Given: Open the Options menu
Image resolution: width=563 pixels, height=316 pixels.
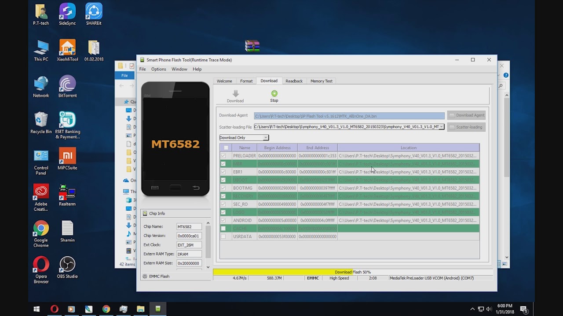Looking at the screenshot, I should [159, 69].
